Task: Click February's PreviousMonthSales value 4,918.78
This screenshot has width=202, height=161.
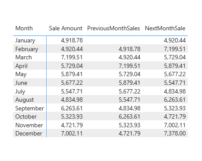Action: 129,49
